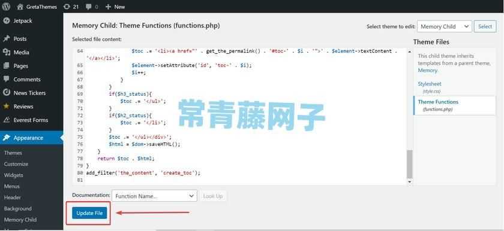Screen dimensions: 504x231
Task: Open the Memory Child submenu
Action: click(x=20, y=220)
